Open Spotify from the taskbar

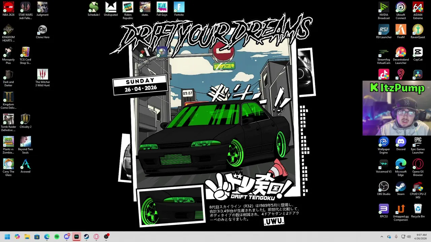pos(57,237)
